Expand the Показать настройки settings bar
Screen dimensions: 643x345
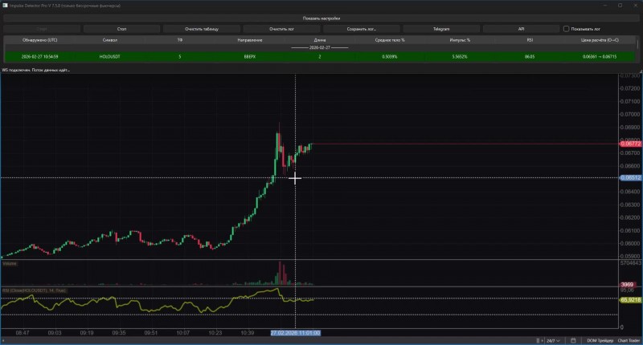click(321, 18)
